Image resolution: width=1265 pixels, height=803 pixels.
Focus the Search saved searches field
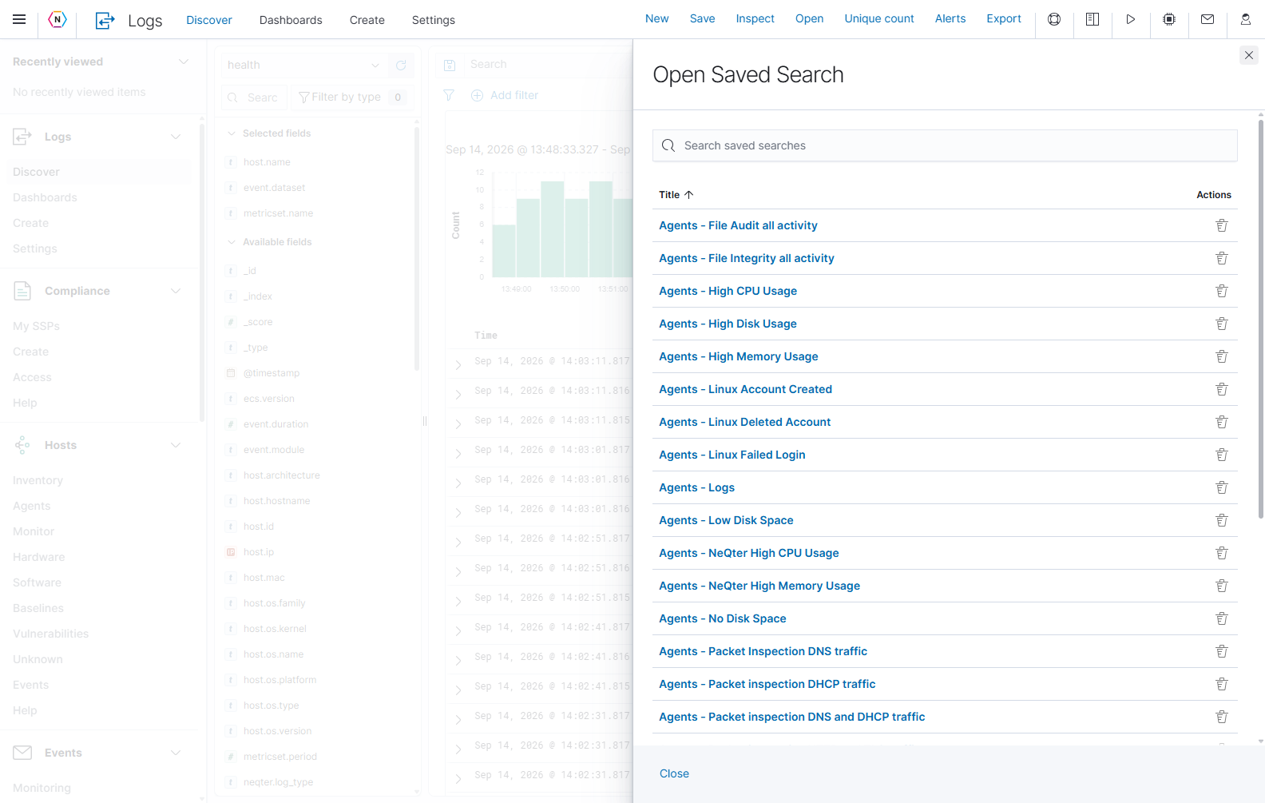pyautogui.click(x=945, y=145)
